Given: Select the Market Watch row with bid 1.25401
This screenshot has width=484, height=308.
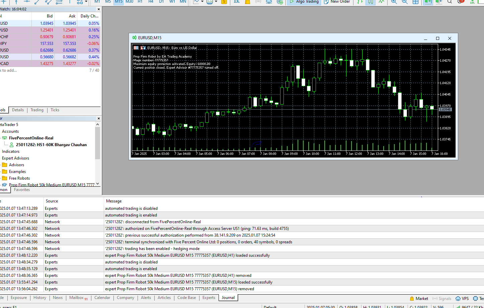Looking at the screenshot, I should coord(50,30).
